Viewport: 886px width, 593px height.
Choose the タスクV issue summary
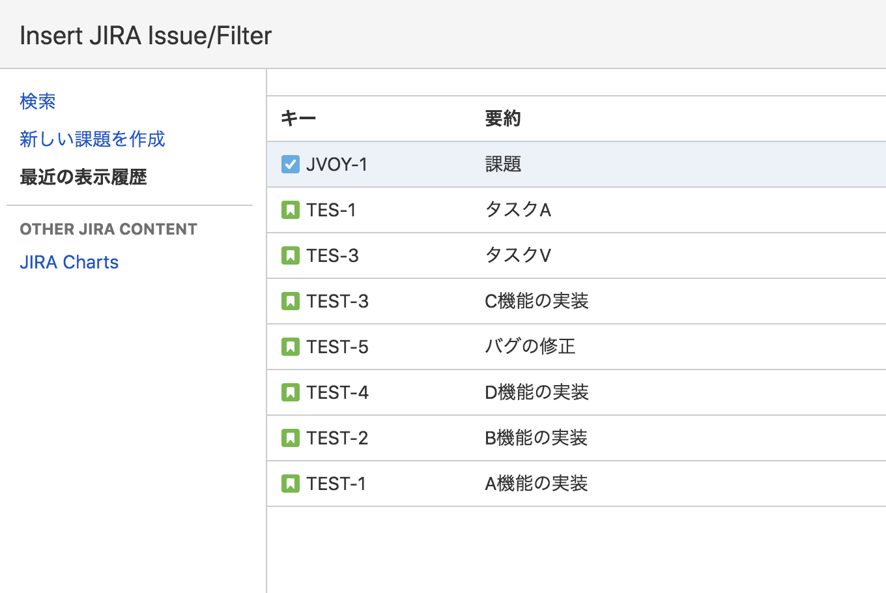pos(518,255)
